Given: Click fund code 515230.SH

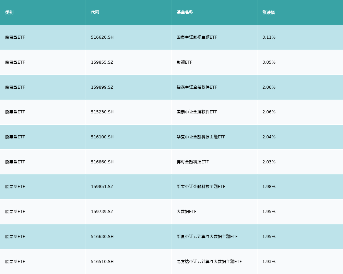Looking at the screenshot, I should tap(102, 112).
